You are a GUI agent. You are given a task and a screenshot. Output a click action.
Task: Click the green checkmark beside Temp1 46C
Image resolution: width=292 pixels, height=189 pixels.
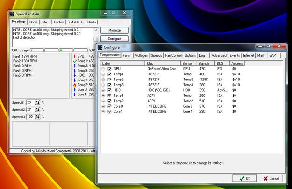pyautogui.click(x=75, y=61)
